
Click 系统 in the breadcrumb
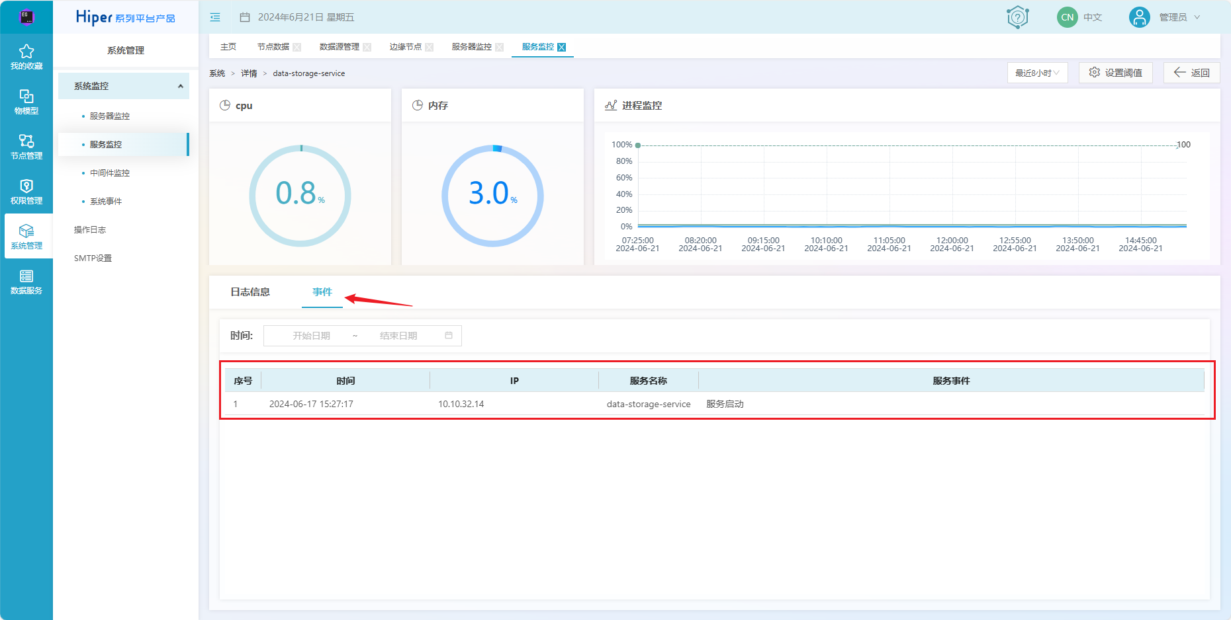tap(217, 73)
